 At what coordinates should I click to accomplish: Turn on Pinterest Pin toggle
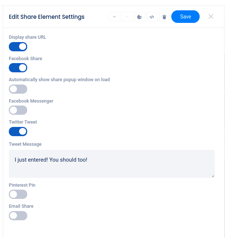click(18, 194)
